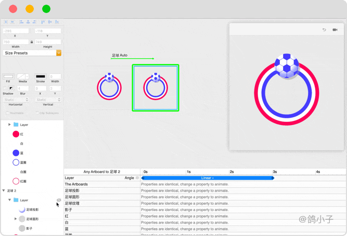
Task: Click the 足球圆形 grey circle layer icon
Action: [22, 219]
